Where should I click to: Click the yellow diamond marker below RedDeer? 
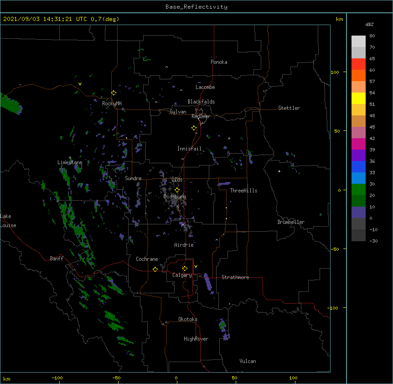(194, 128)
